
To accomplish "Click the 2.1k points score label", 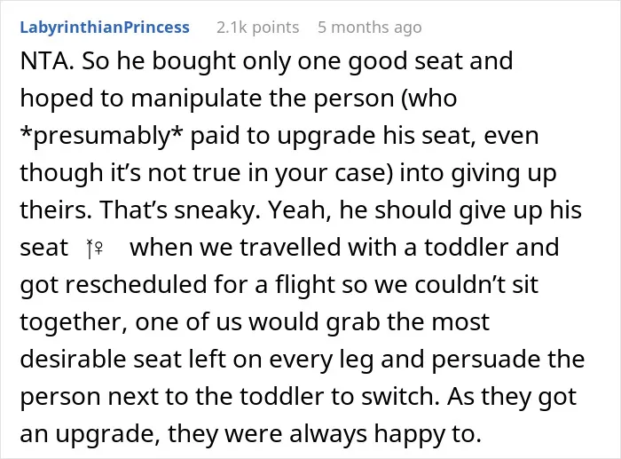I will click(258, 28).
